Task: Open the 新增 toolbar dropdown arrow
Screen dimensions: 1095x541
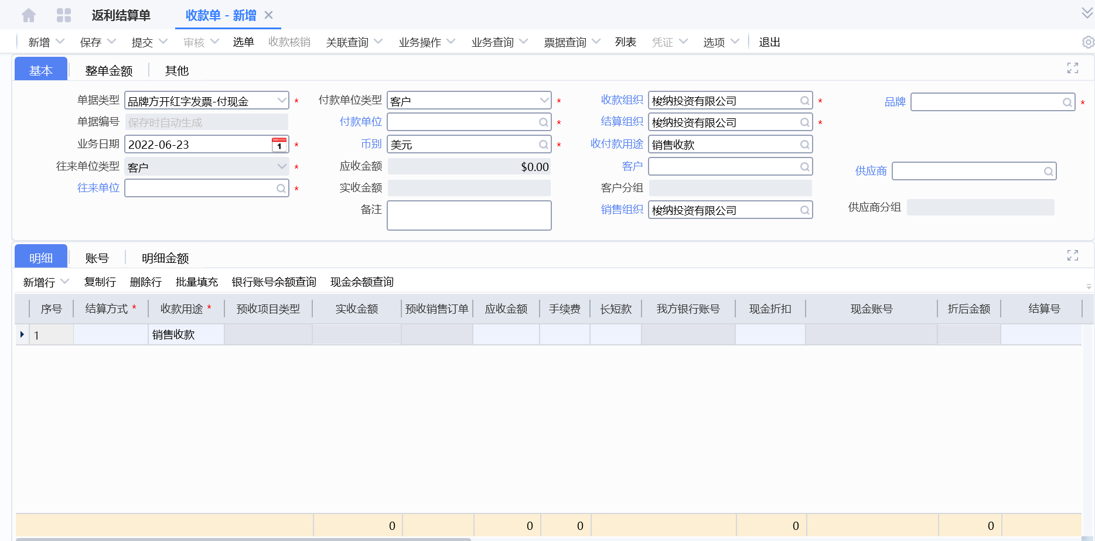Action: [60, 42]
